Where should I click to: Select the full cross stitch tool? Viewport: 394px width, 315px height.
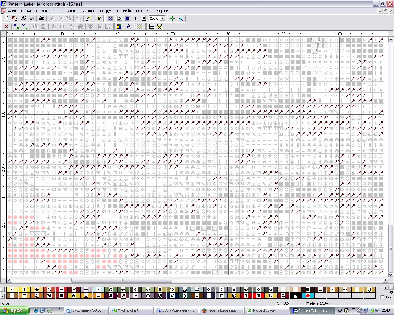(x=111, y=18)
